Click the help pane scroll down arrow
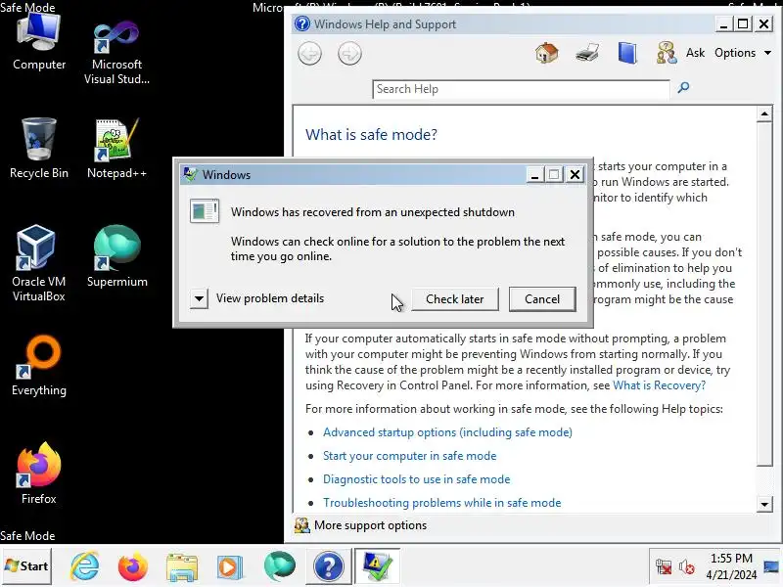This screenshot has height=587, width=783. pos(764,504)
